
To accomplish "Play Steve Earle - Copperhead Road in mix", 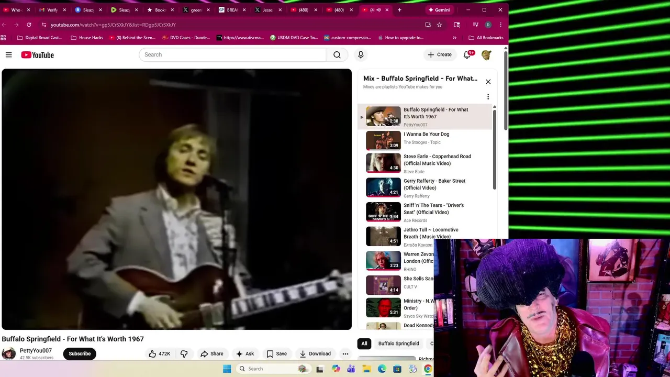I will coord(425,163).
